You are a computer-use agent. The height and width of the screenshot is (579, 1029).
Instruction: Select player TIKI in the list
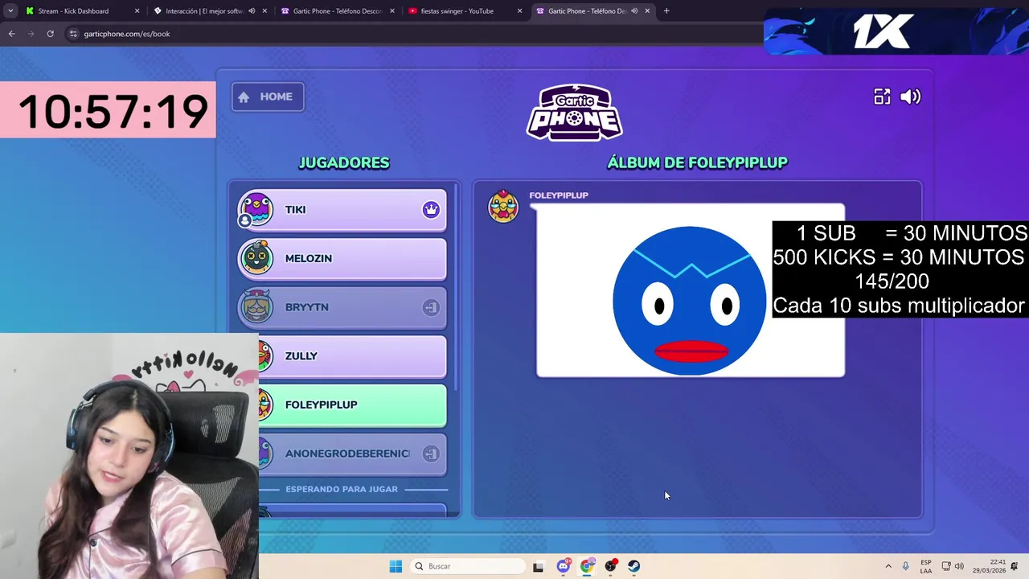[342, 210]
